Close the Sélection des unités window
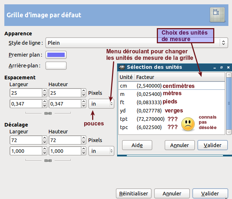This screenshot has height=199, width=232. coord(228,67)
